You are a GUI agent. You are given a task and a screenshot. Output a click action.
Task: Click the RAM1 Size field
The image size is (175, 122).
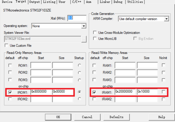pos(148,65)
